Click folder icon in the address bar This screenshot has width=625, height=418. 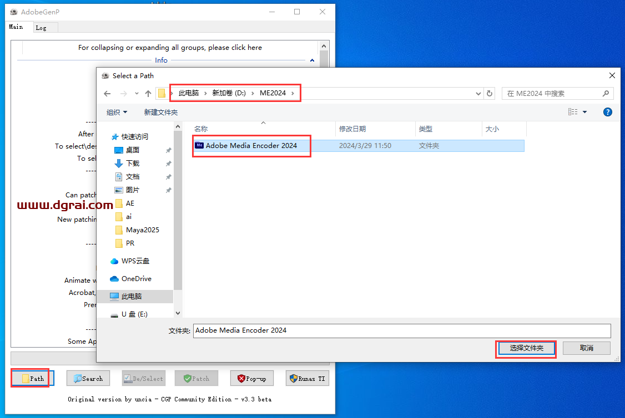[162, 94]
